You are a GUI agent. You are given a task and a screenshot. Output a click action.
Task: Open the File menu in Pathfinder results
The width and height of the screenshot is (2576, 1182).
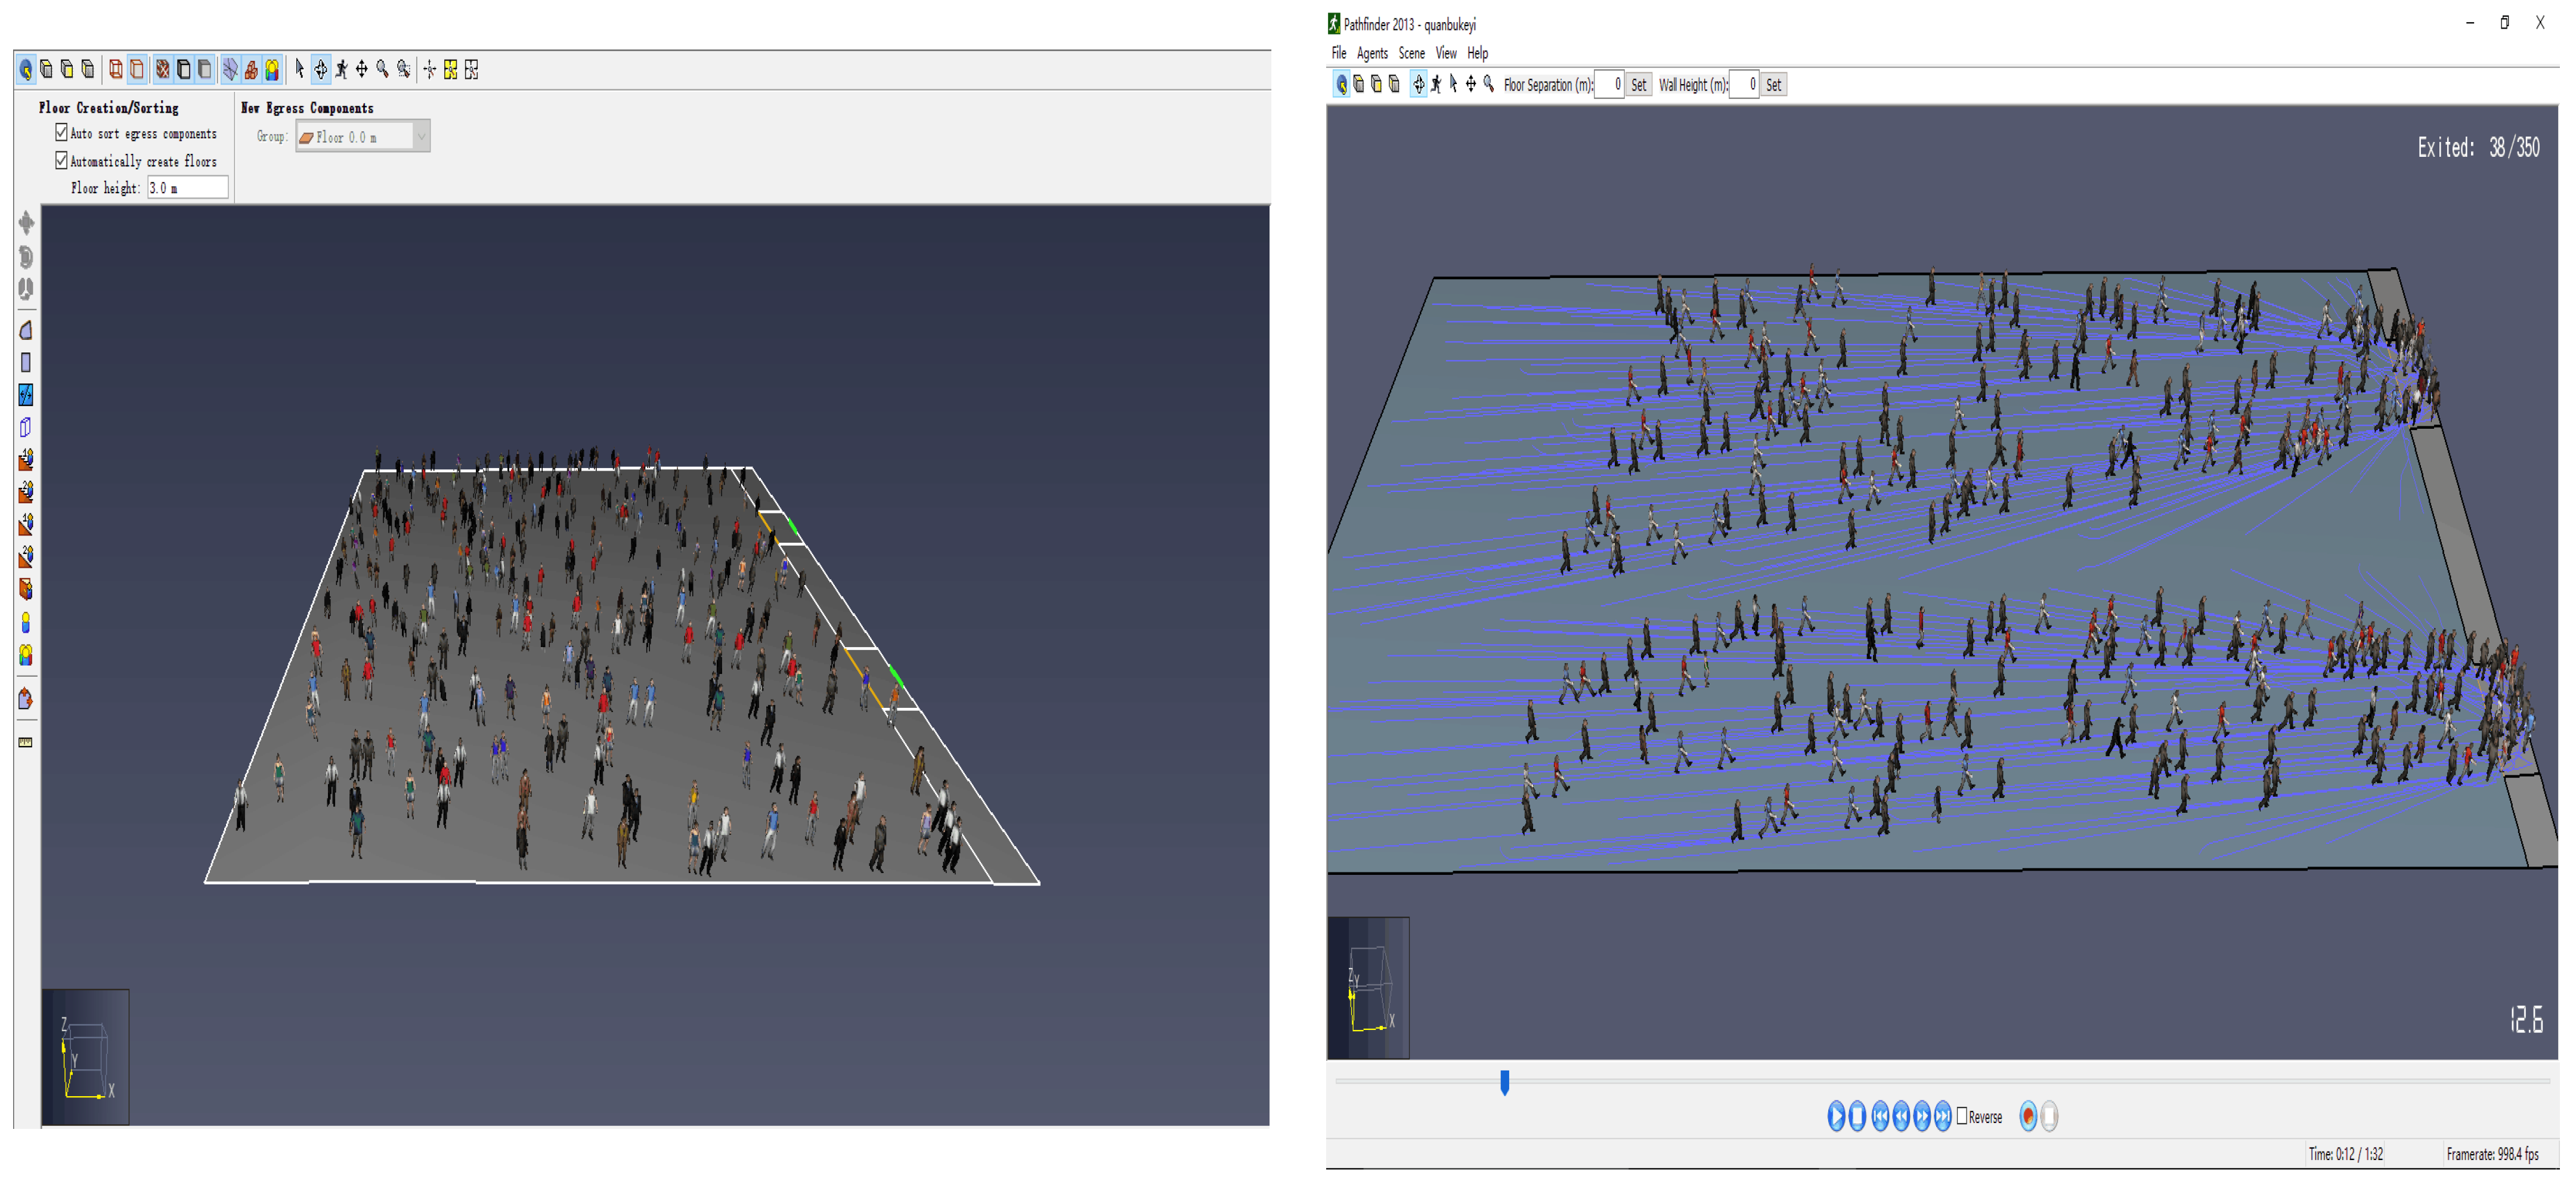point(1339,53)
